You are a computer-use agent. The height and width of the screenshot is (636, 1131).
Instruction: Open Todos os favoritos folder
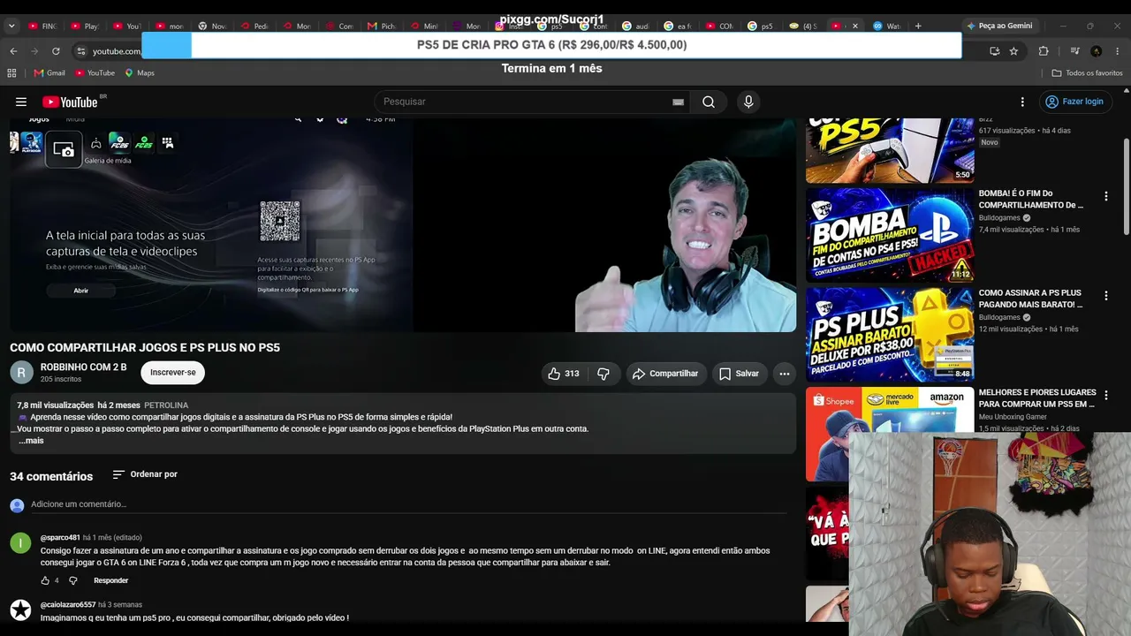pos(1088,73)
